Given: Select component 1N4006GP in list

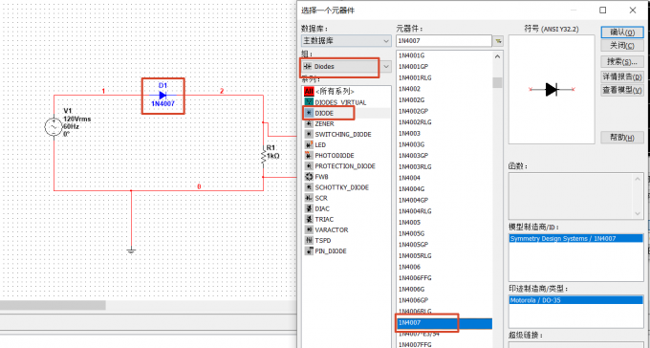Looking at the screenshot, I should (413, 300).
